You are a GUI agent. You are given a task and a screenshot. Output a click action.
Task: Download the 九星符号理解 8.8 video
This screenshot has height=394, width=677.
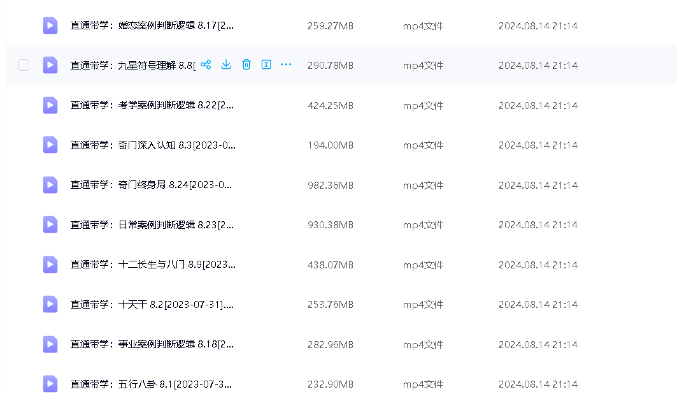(226, 64)
